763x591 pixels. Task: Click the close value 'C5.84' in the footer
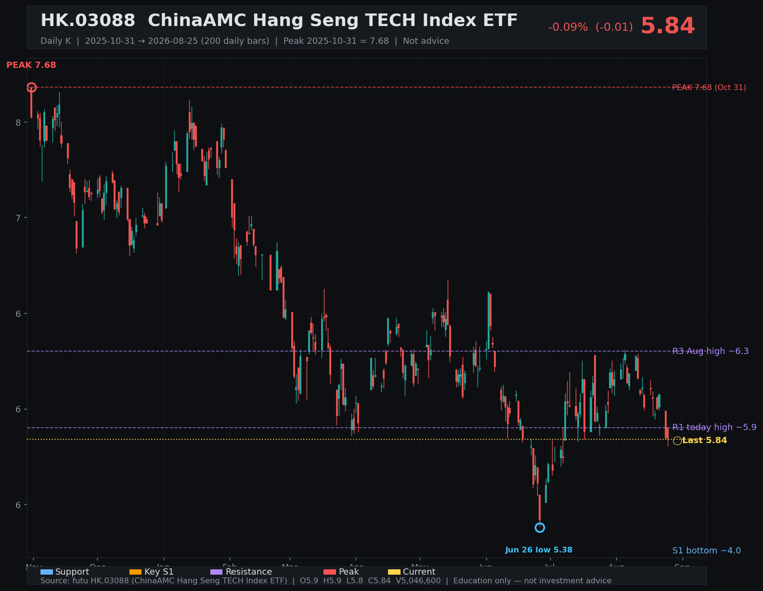click(x=380, y=581)
